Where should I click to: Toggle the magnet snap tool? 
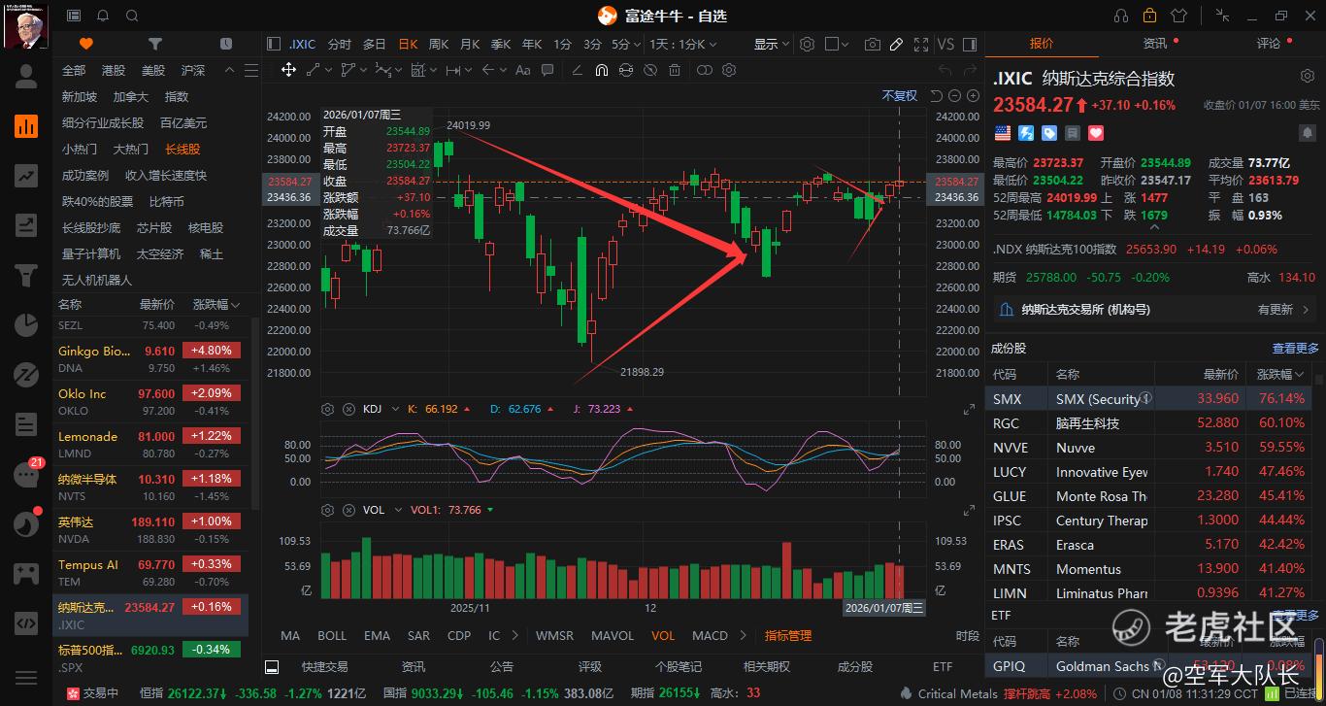click(601, 70)
